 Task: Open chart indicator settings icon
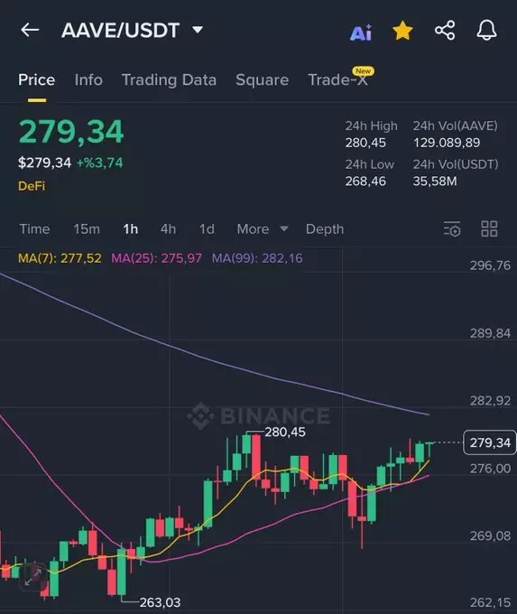tap(452, 229)
